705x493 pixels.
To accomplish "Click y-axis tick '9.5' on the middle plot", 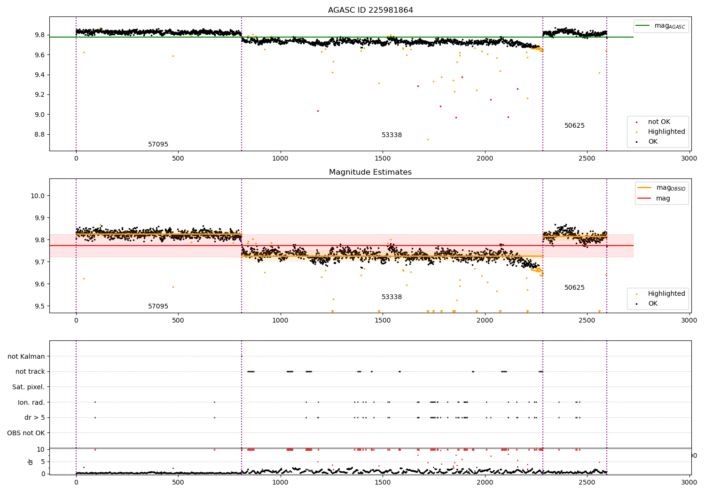I will (x=39, y=306).
